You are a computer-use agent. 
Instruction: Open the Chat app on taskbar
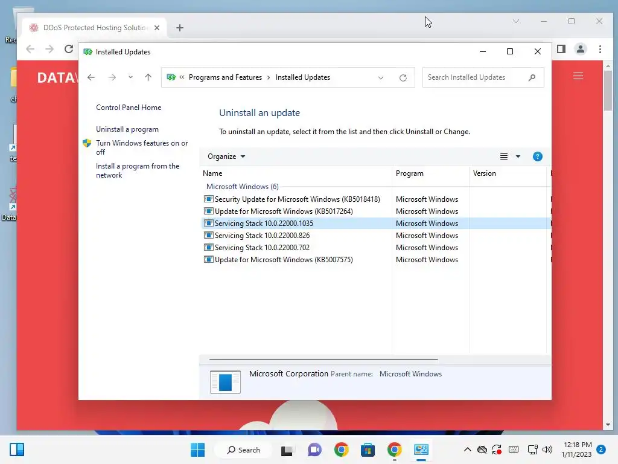tap(314, 449)
